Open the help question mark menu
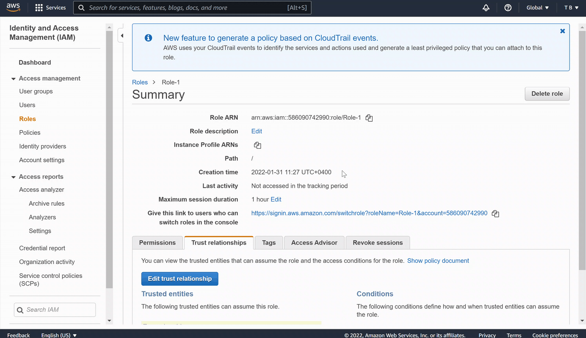This screenshot has height=338, width=586. coord(508,8)
